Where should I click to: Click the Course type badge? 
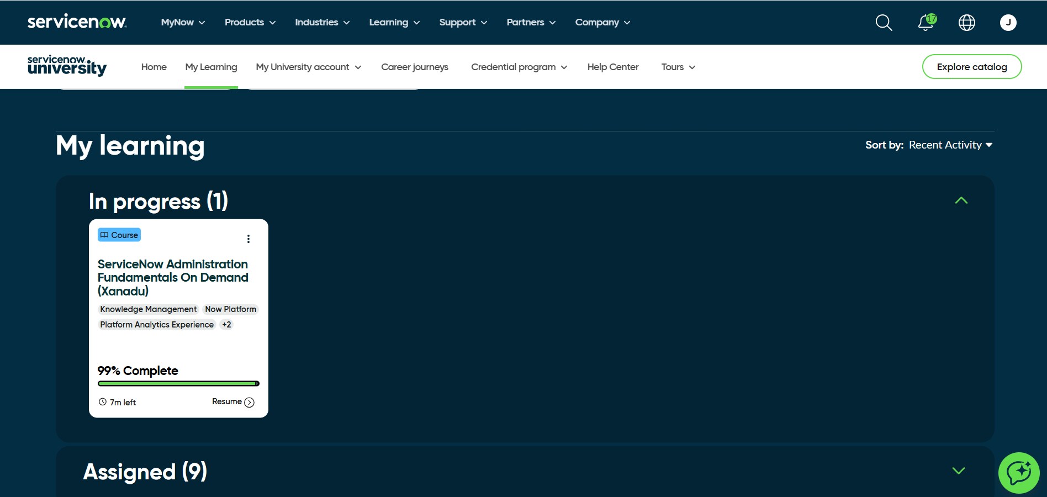(x=119, y=235)
